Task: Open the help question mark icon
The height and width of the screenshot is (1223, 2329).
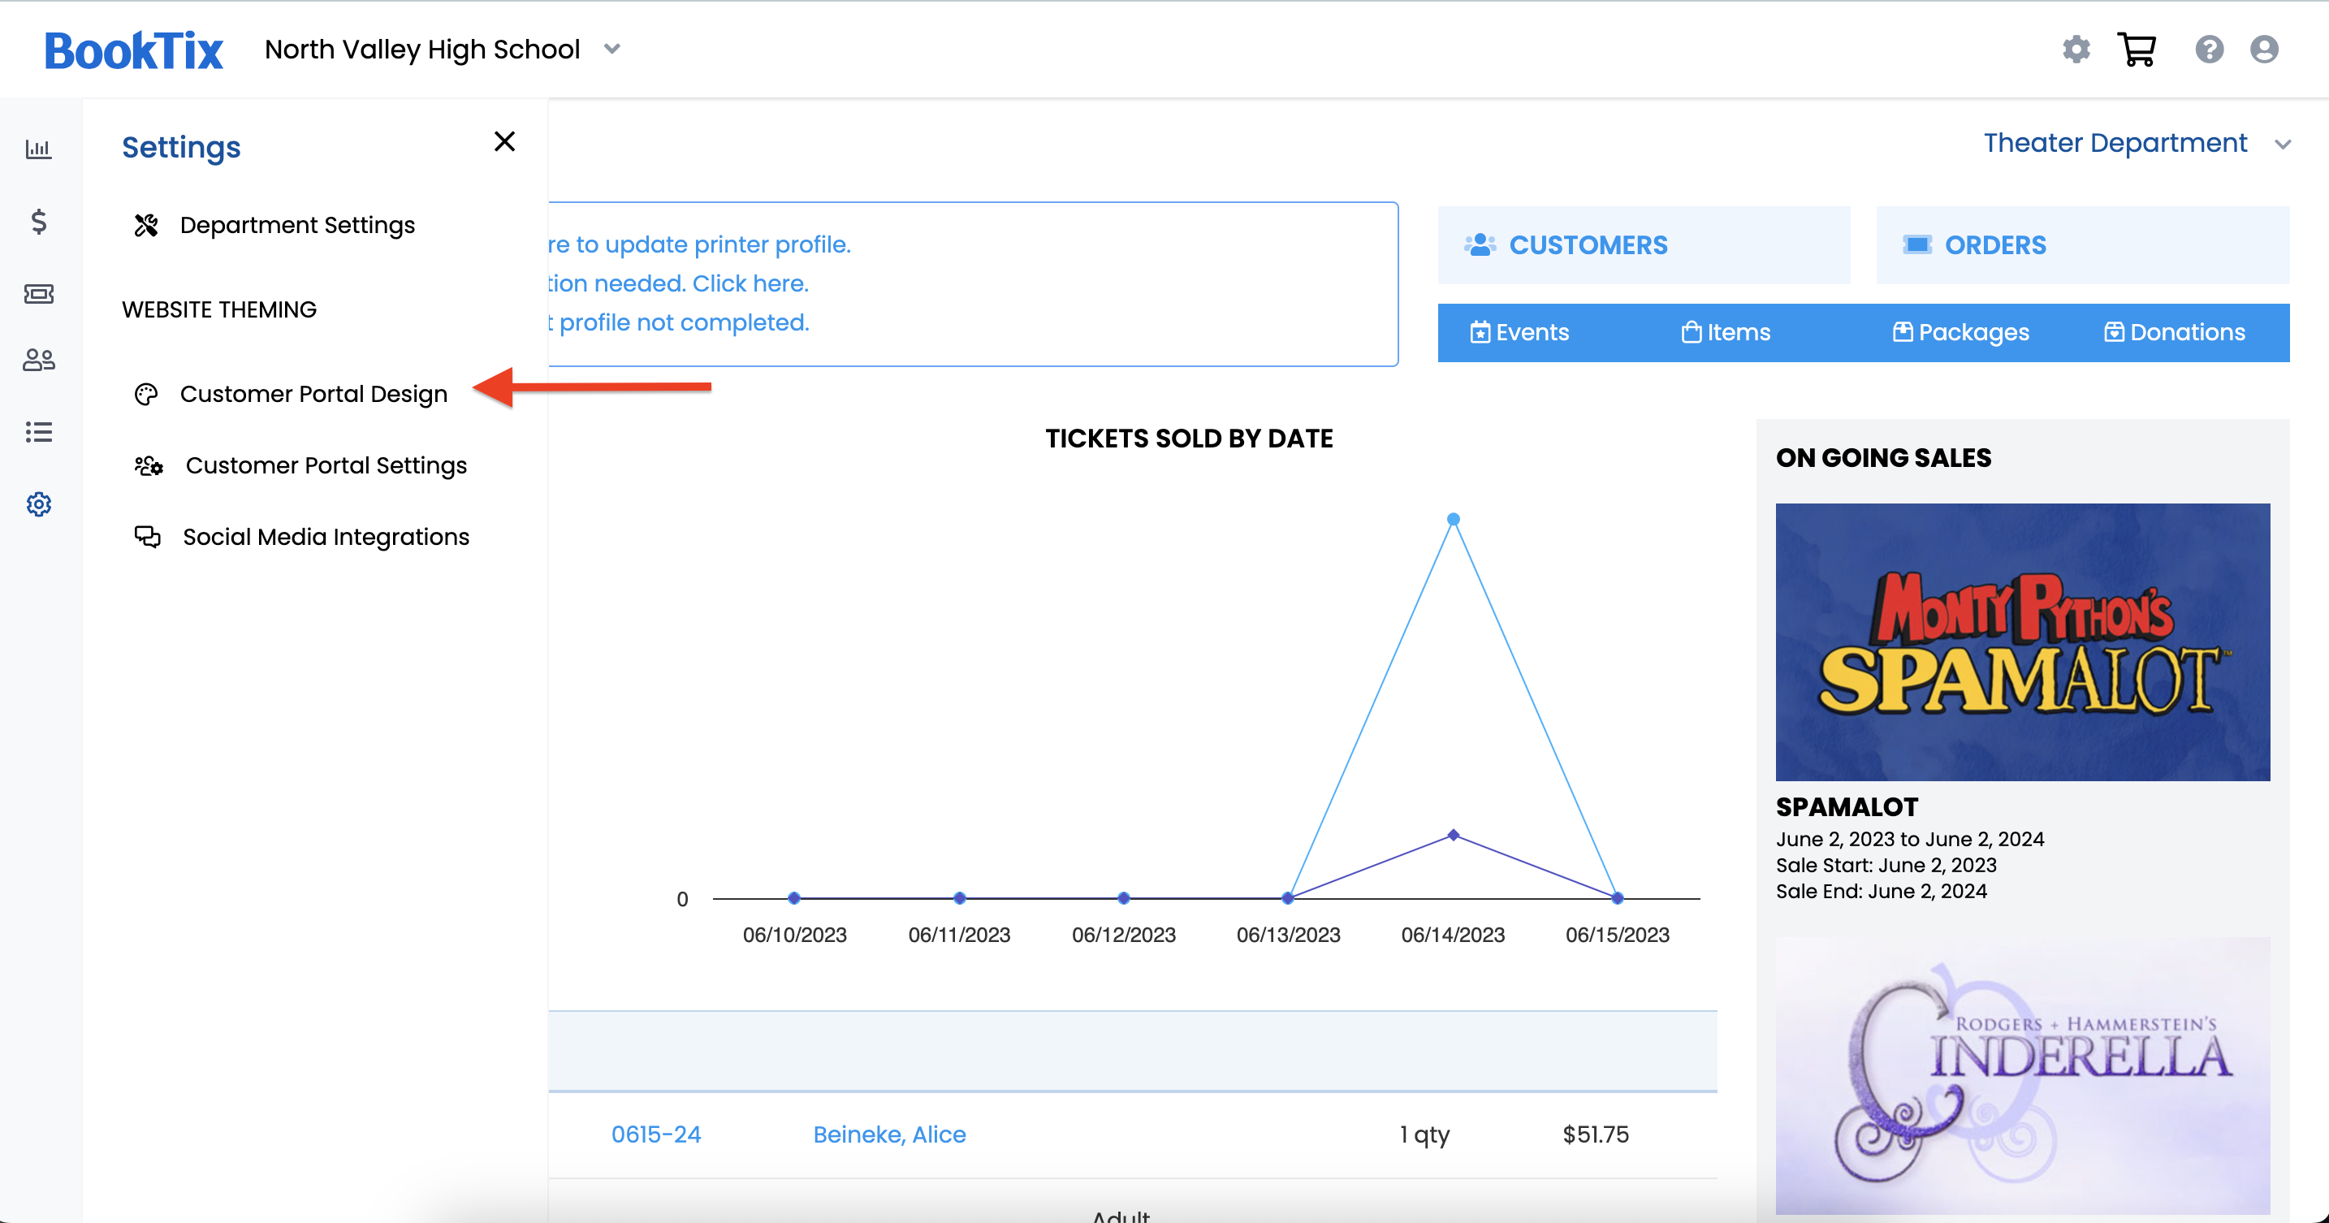Action: 2209,49
